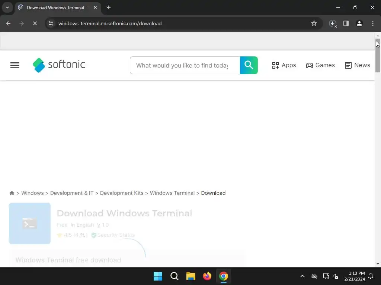381x285 pixels.
Task: Close the Download Windows Terminal tab
Action: tap(95, 7)
